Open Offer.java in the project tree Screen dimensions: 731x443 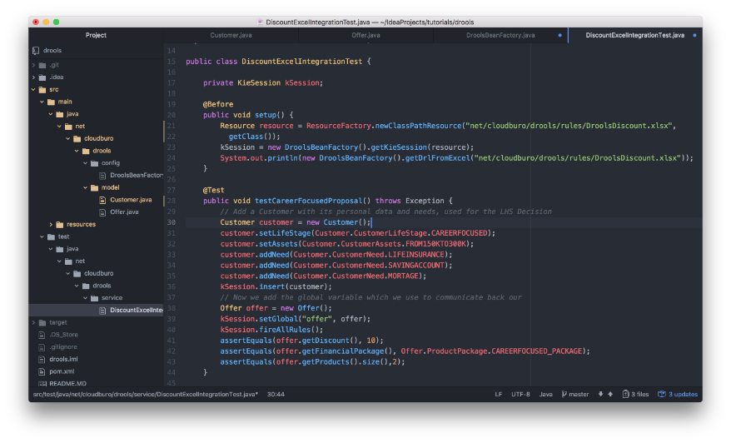123,212
